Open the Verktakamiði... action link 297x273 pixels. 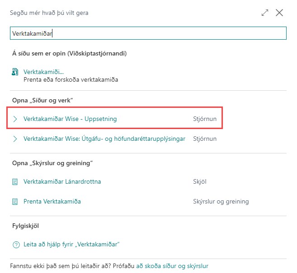pyautogui.click(x=43, y=72)
